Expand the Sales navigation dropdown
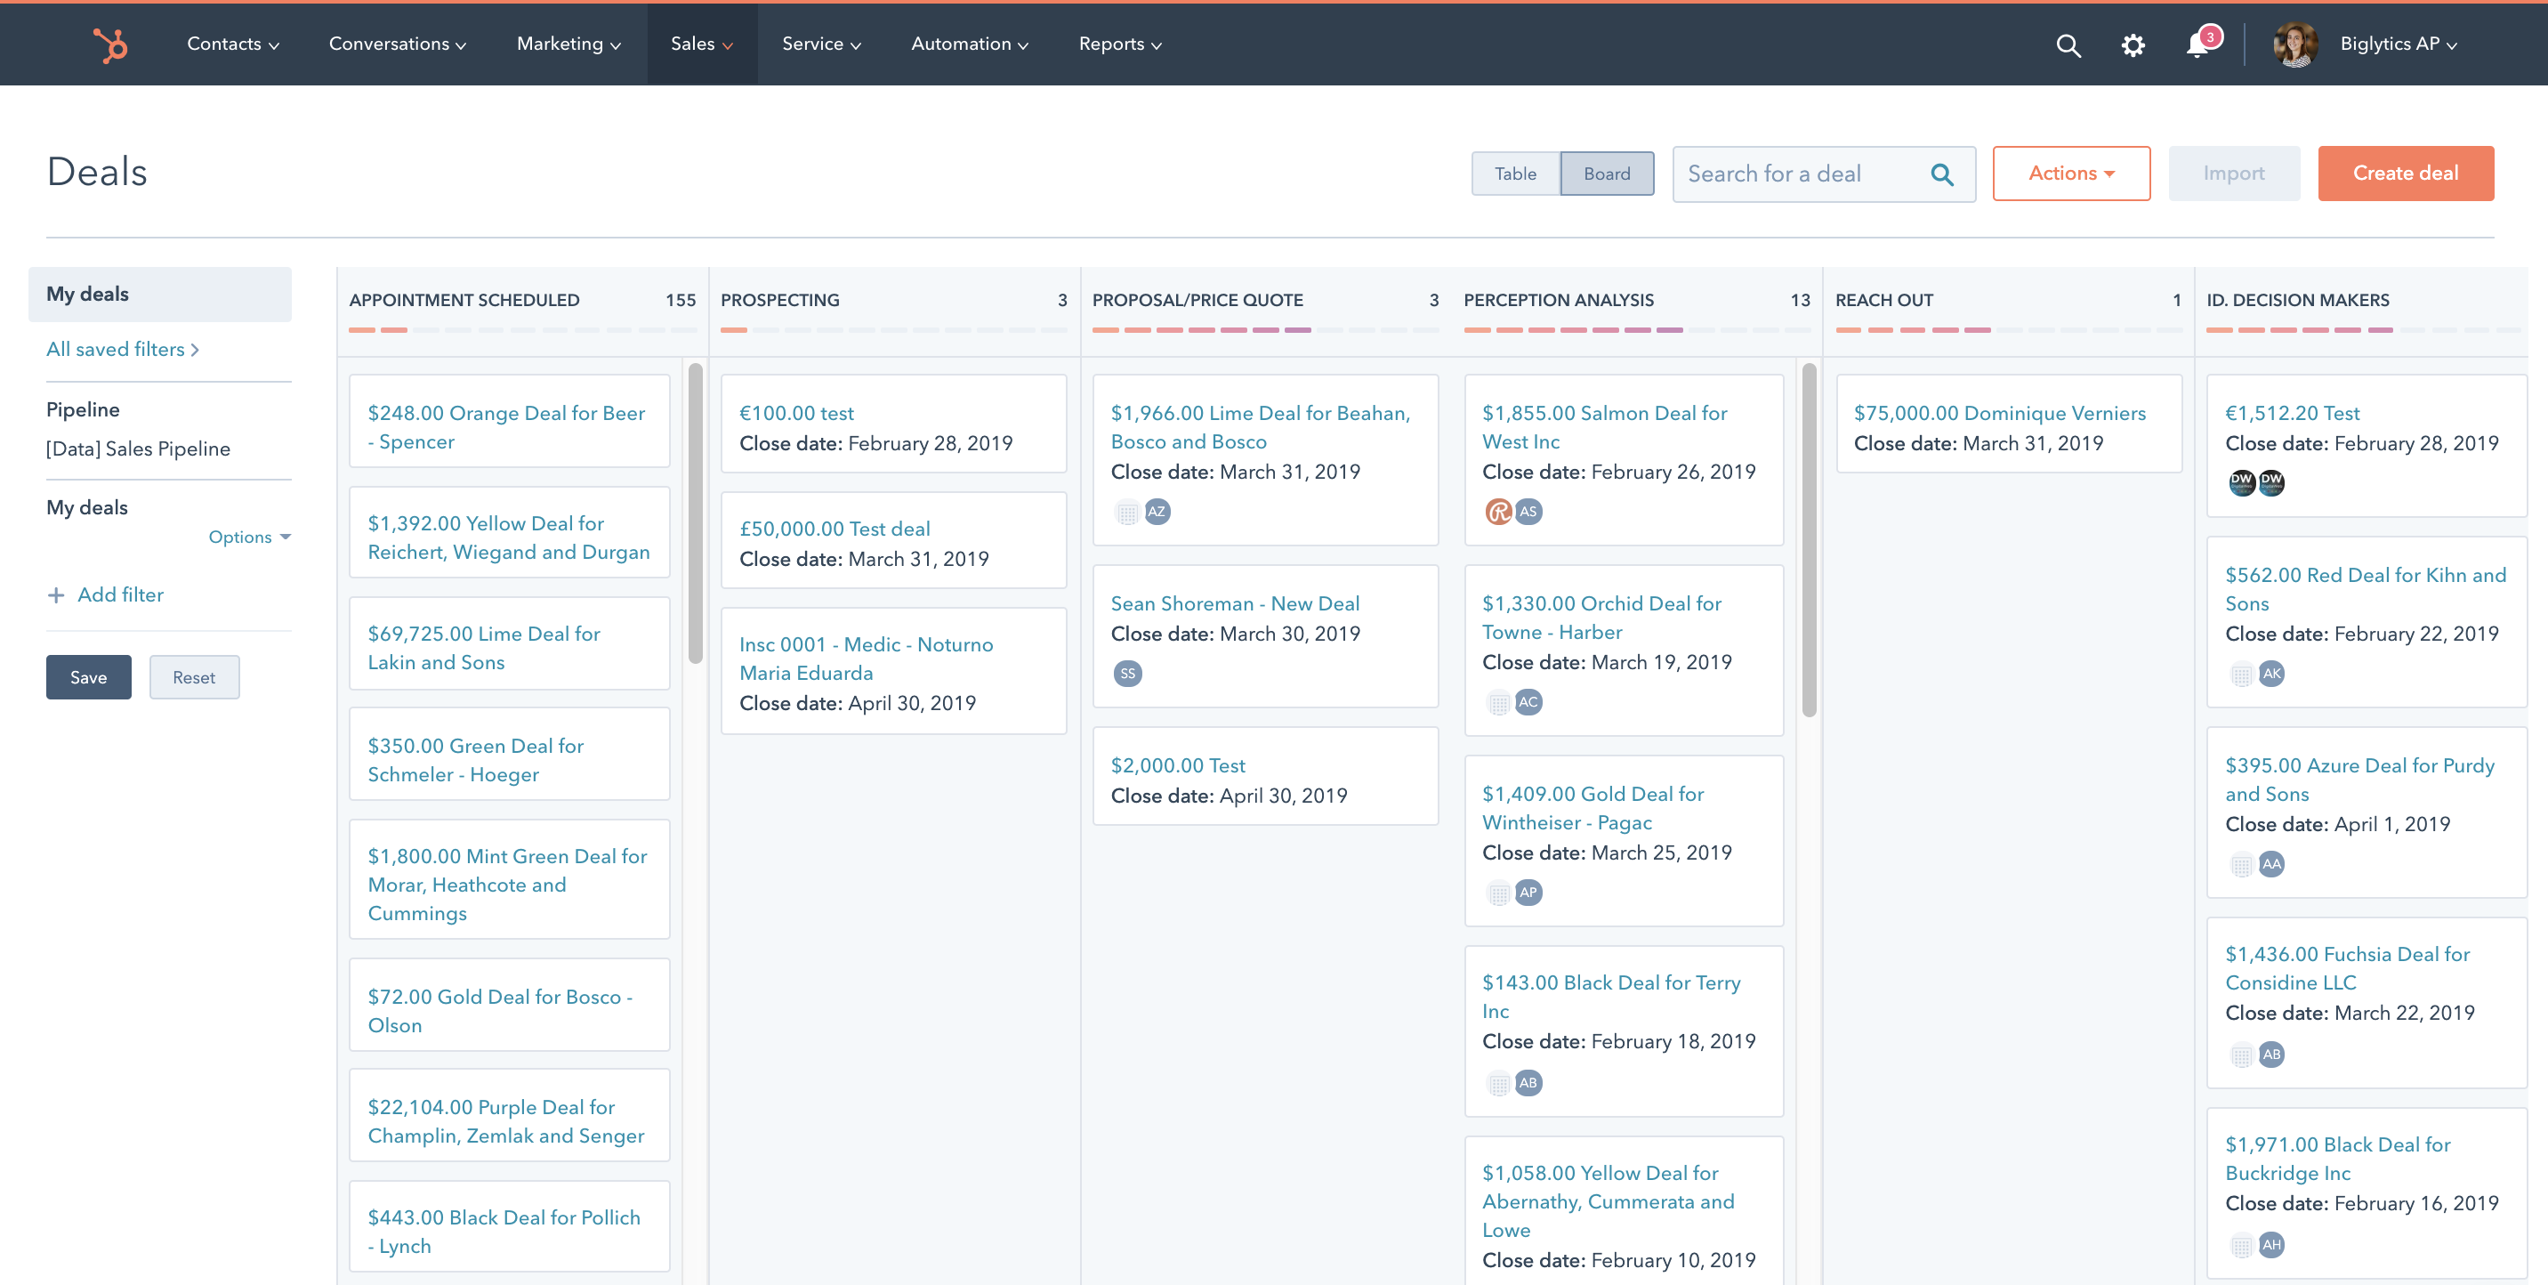 (x=701, y=43)
